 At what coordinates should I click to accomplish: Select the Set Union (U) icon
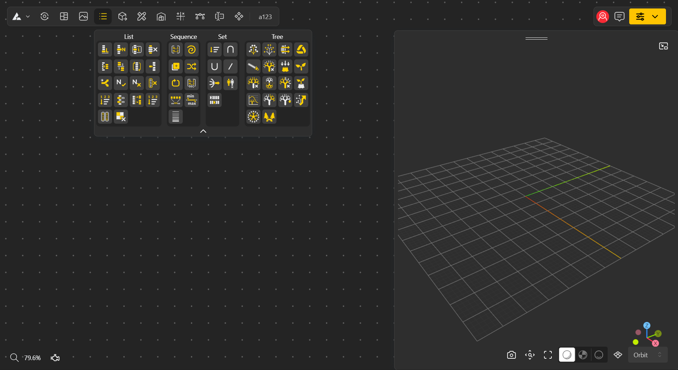[x=214, y=66]
